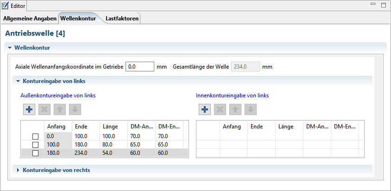This screenshot has width=391, height=191.
Task: Collapse the Wellenkontur section
Action: 9,47
